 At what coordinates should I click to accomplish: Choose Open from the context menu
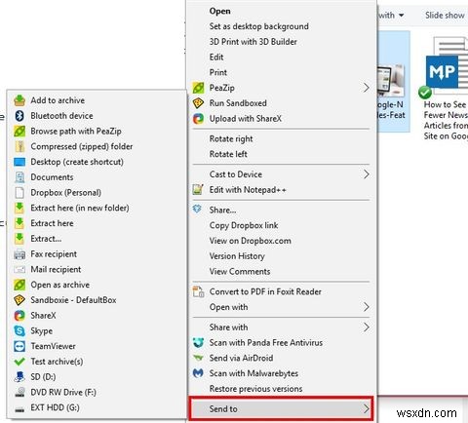tap(220, 11)
